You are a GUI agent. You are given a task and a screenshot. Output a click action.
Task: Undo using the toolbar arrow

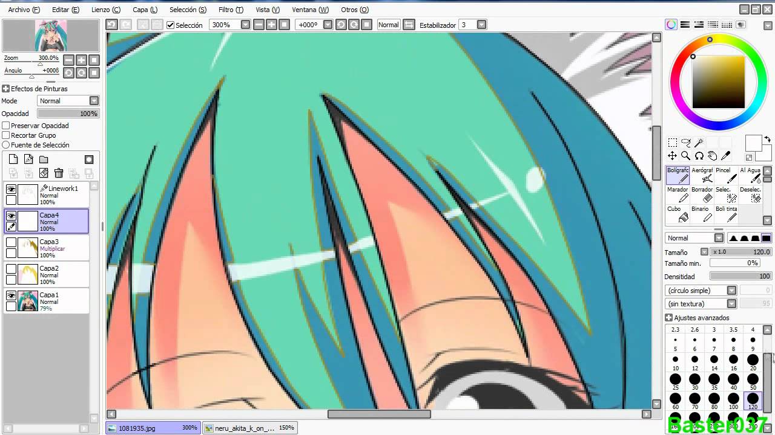pos(111,25)
